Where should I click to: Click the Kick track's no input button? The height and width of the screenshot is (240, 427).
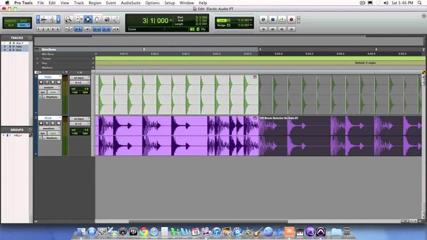tap(80, 118)
